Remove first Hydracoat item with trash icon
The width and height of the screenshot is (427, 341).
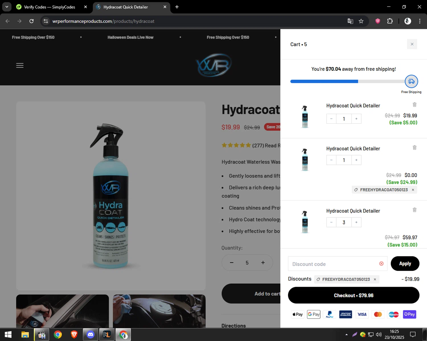pyautogui.click(x=414, y=105)
